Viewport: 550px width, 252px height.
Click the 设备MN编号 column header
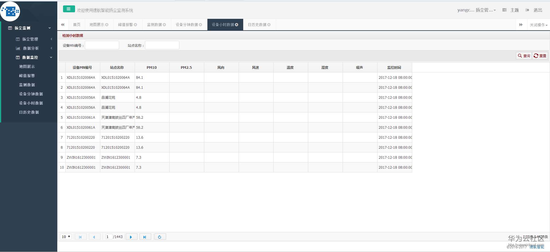coord(82,68)
